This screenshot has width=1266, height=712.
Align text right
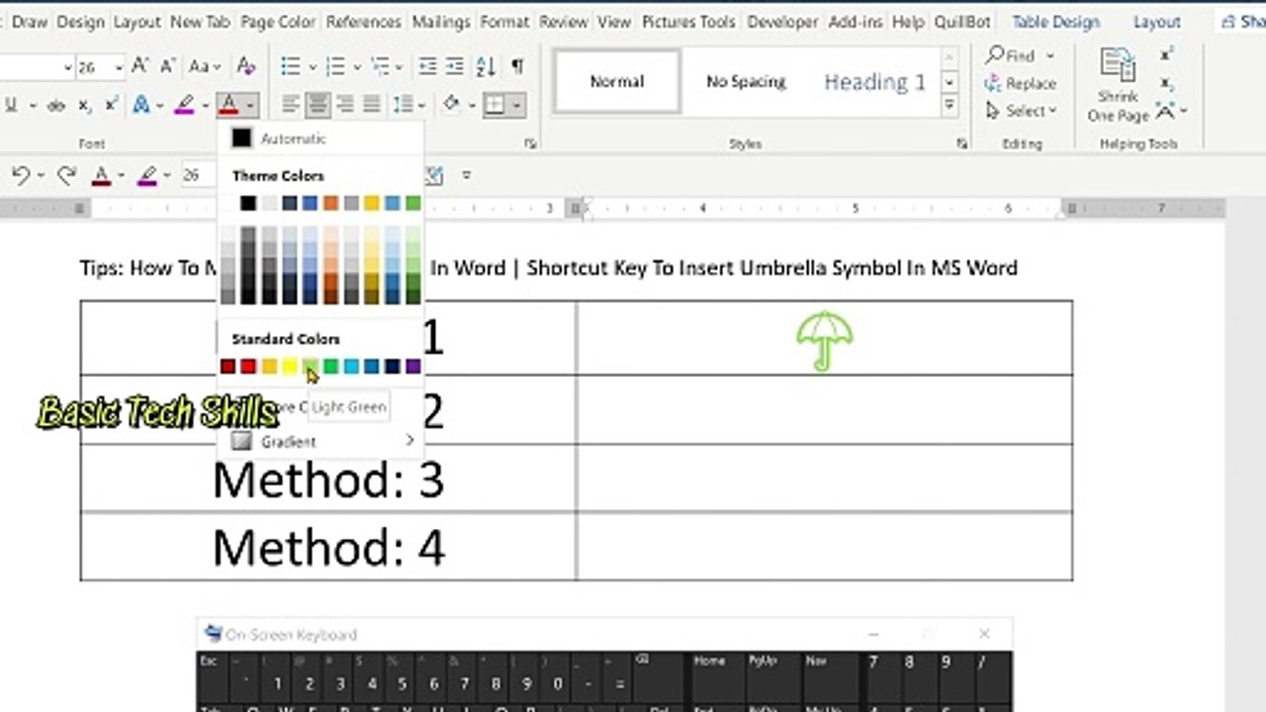[344, 105]
